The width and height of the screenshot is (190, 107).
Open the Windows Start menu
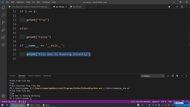pos(2,105)
